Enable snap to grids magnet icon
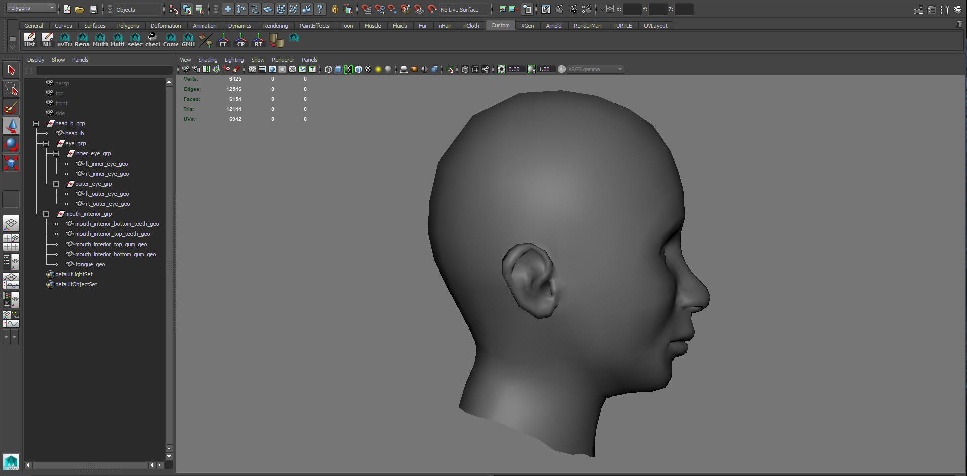The width and height of the screenshot is (967, 476). pos(367,9)
